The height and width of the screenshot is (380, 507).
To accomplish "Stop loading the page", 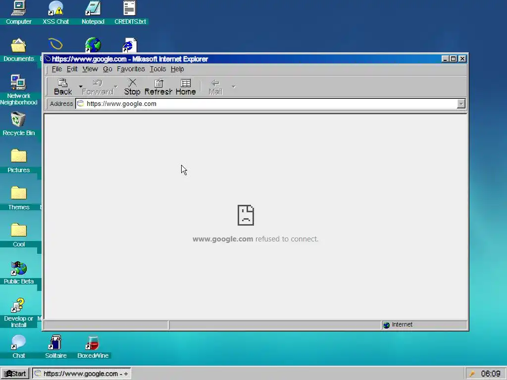I will coord(132,87).
